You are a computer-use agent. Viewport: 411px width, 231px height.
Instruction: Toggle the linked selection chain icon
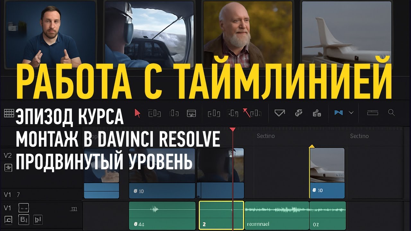(x=299, y=113)
